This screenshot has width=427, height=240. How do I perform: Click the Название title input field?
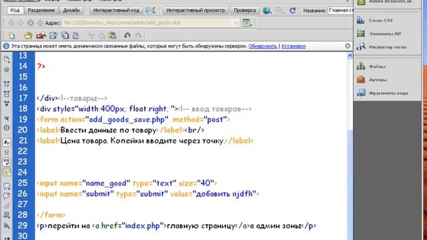click(340, 11)
